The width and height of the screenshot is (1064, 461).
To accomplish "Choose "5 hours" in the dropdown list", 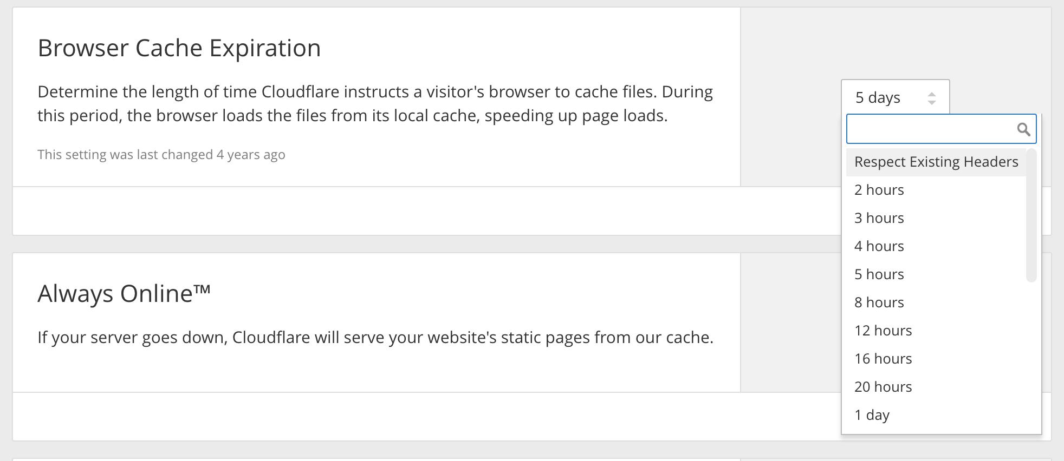I will 879,274.
